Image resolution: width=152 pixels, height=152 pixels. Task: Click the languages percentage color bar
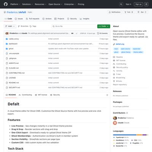pos(131,135)
